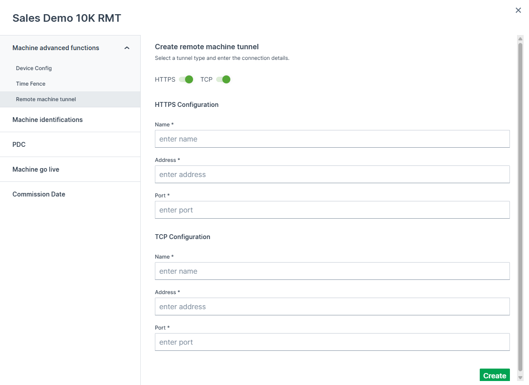
Task: Click the HTTPS Port input field
Action: coord(332,210)
